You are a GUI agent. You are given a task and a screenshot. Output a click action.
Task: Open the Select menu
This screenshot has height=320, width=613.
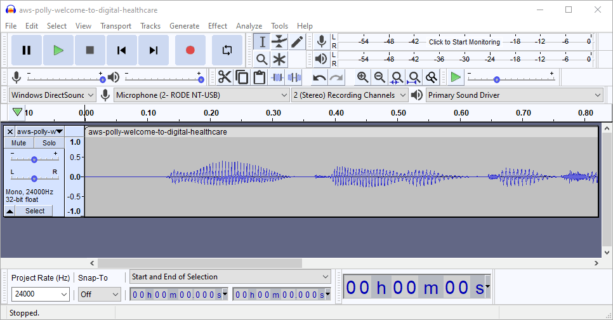[56, 26]
